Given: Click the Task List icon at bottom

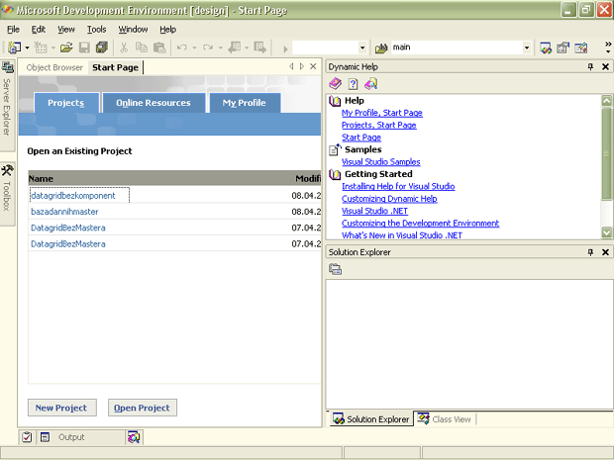Looking at the screenshot, I should (x=27, y=437).
